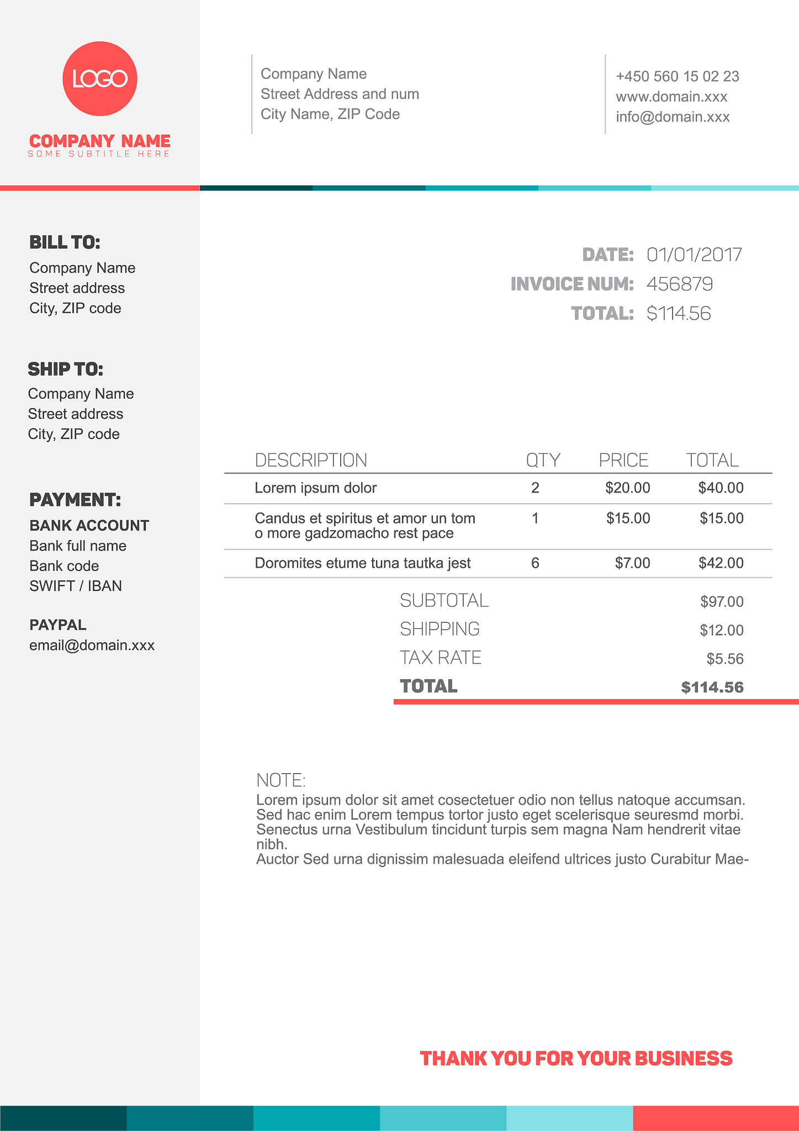The image size is (799, 1131).
Task: Select the Doromites etume tuna tautka jest row
Action: coord(362,563)
